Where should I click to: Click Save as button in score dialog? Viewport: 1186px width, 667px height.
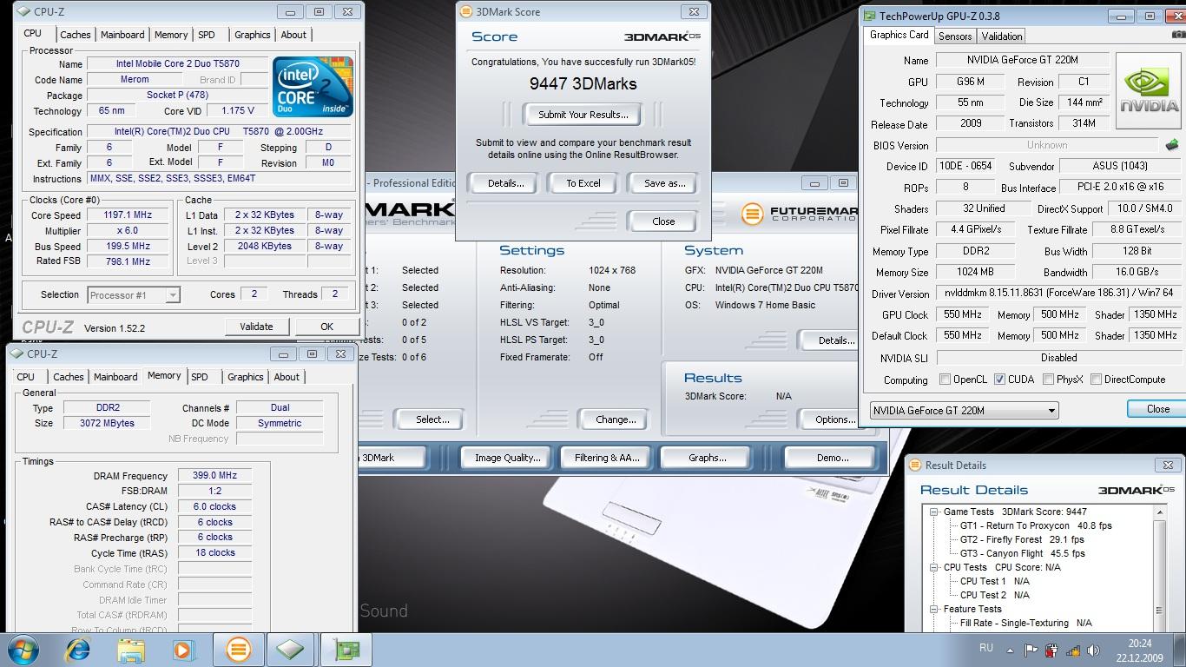[664, 183]
